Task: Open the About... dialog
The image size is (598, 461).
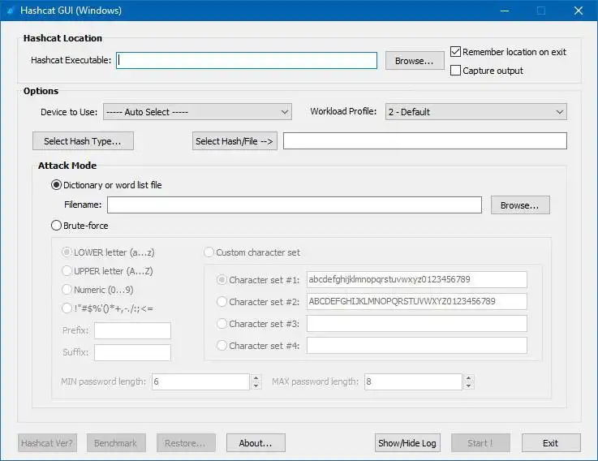Action: click(256, 442)
